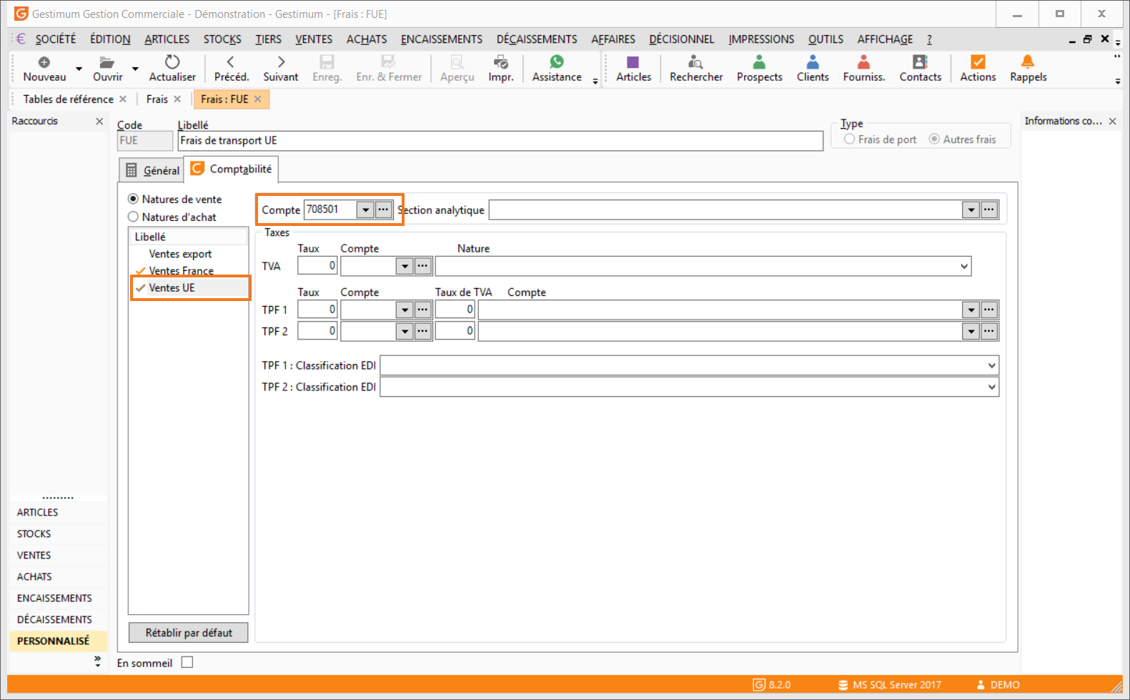Image resolution: width=1130 pixels, height=700 pixels.
Task: Select Ventes UE in the list
Action: click(x=172, y=287)
